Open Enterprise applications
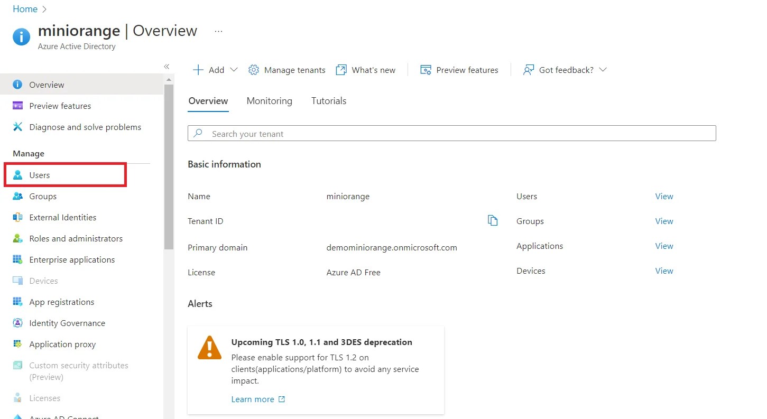This screenshot has height=419, width=767. (x=71, y=259)
